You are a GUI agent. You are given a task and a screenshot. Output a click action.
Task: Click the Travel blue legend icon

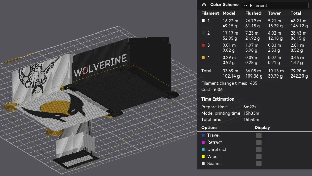[x=203, y=135]
